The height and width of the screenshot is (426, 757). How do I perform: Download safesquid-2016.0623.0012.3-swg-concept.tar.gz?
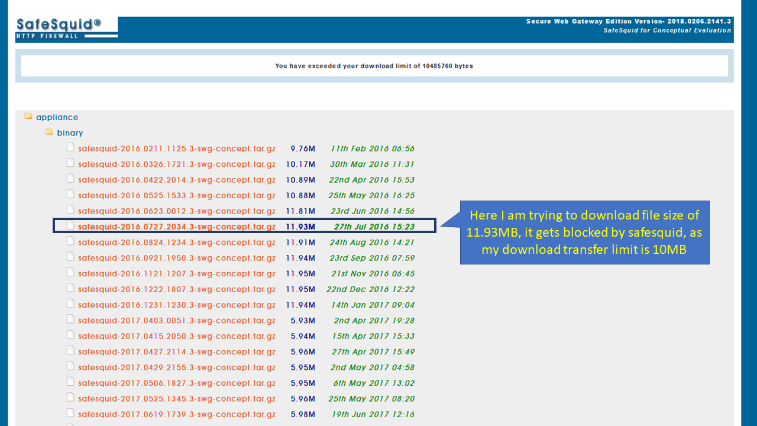[x=177, y=211]
